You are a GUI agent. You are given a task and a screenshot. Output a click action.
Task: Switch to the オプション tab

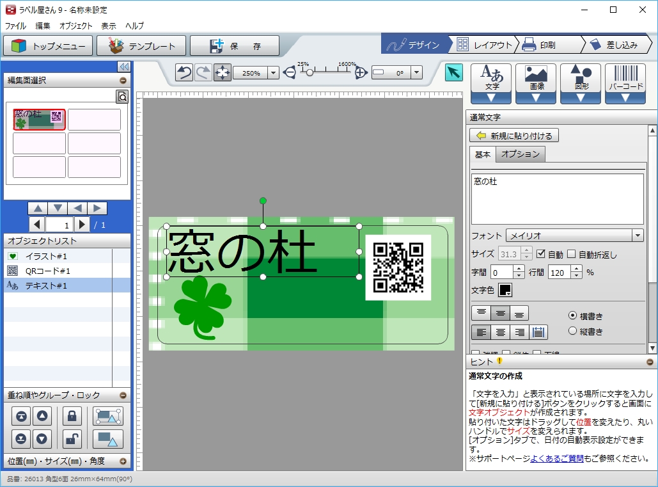(x=521, y=154)
